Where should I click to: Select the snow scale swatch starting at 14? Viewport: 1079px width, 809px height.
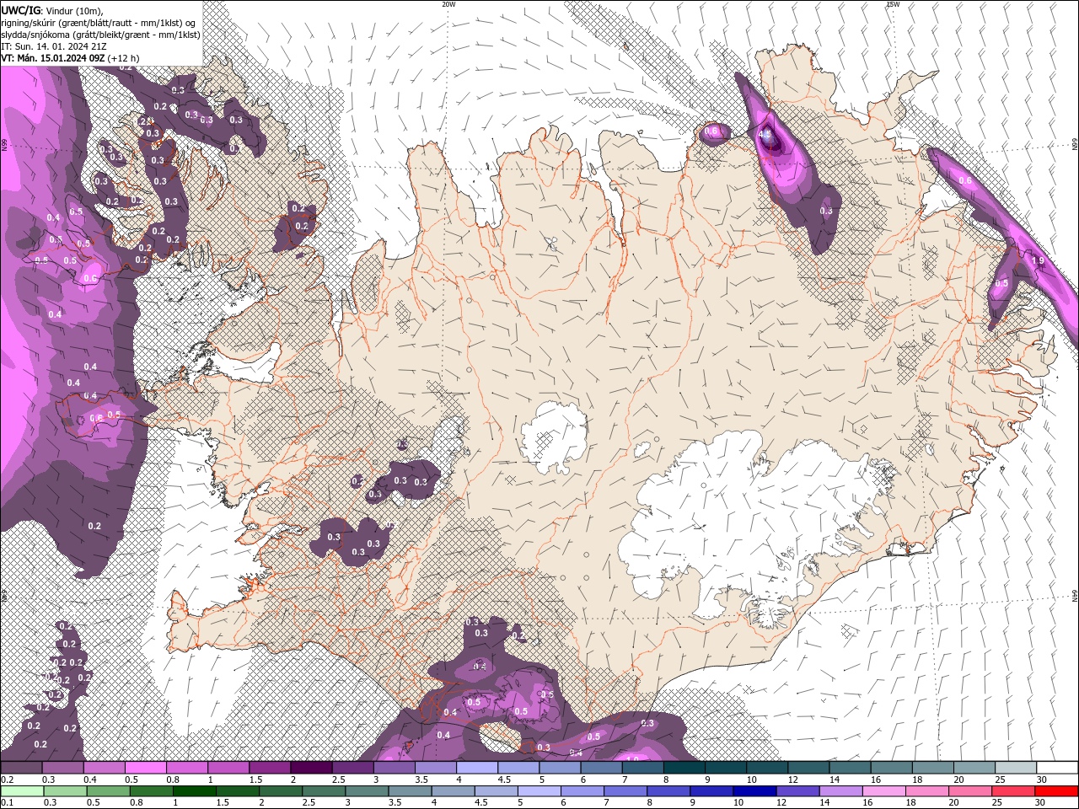tap(850, 768)
